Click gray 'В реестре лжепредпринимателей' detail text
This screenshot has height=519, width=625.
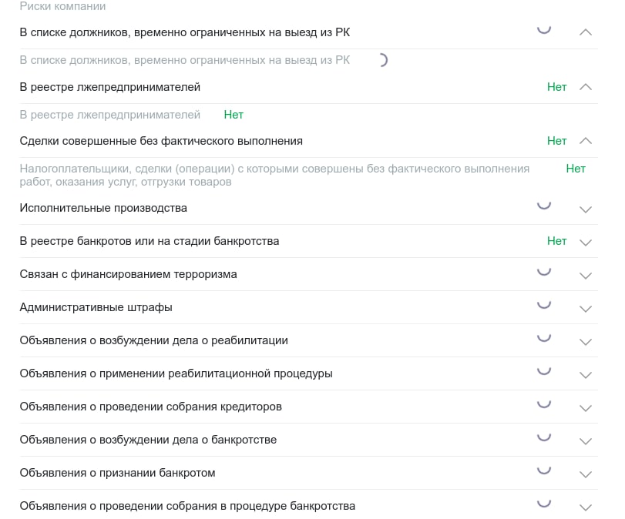point(110,115)
